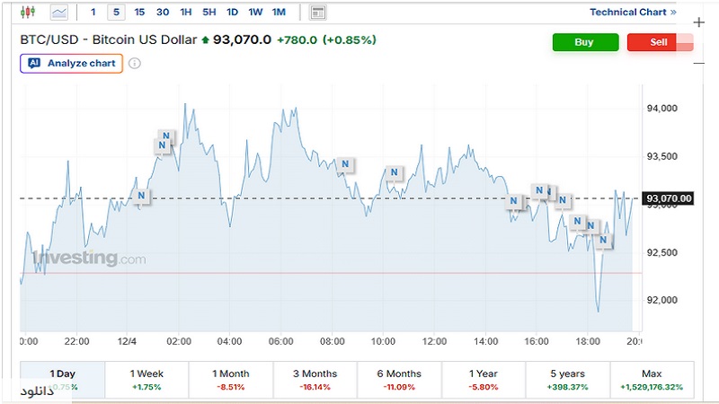Screen dimensions: 719x404
Task: Open the news marker near 08:00
Action: (x=344, y=164)
